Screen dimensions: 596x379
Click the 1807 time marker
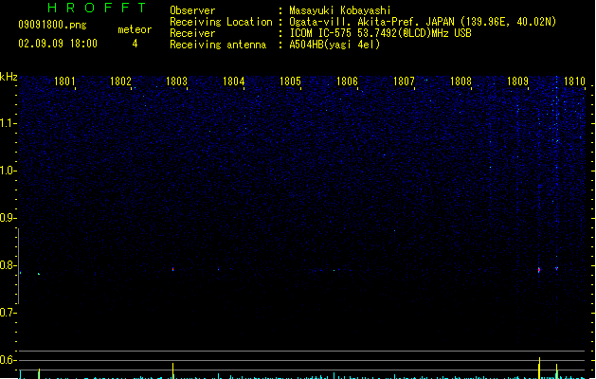pyautogui.click(x=404, y=81)
